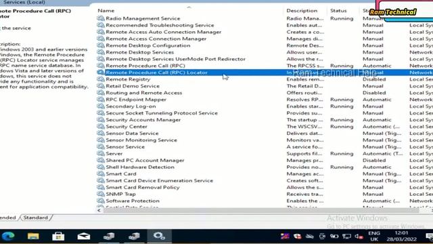Switch to the Extended tab
Image resolution: width=433 pixels, height=244 pixels.
8,218
